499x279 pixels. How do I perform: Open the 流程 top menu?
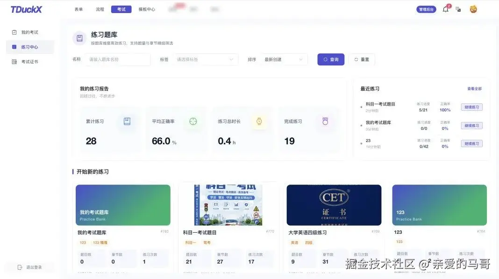tap(100, 9)
